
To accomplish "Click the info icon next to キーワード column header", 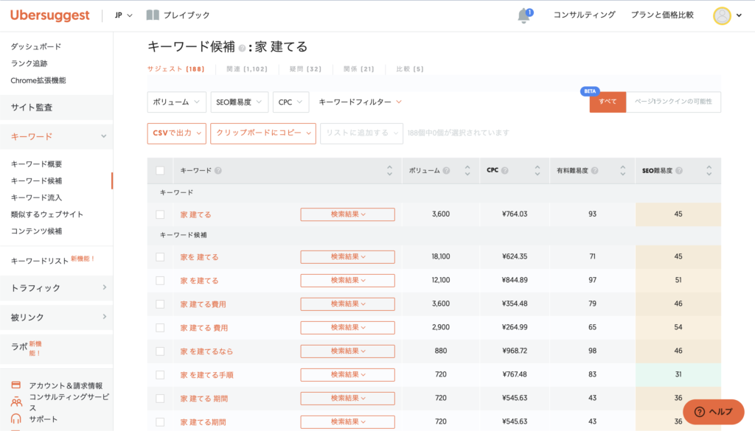I will click(218, 171).
